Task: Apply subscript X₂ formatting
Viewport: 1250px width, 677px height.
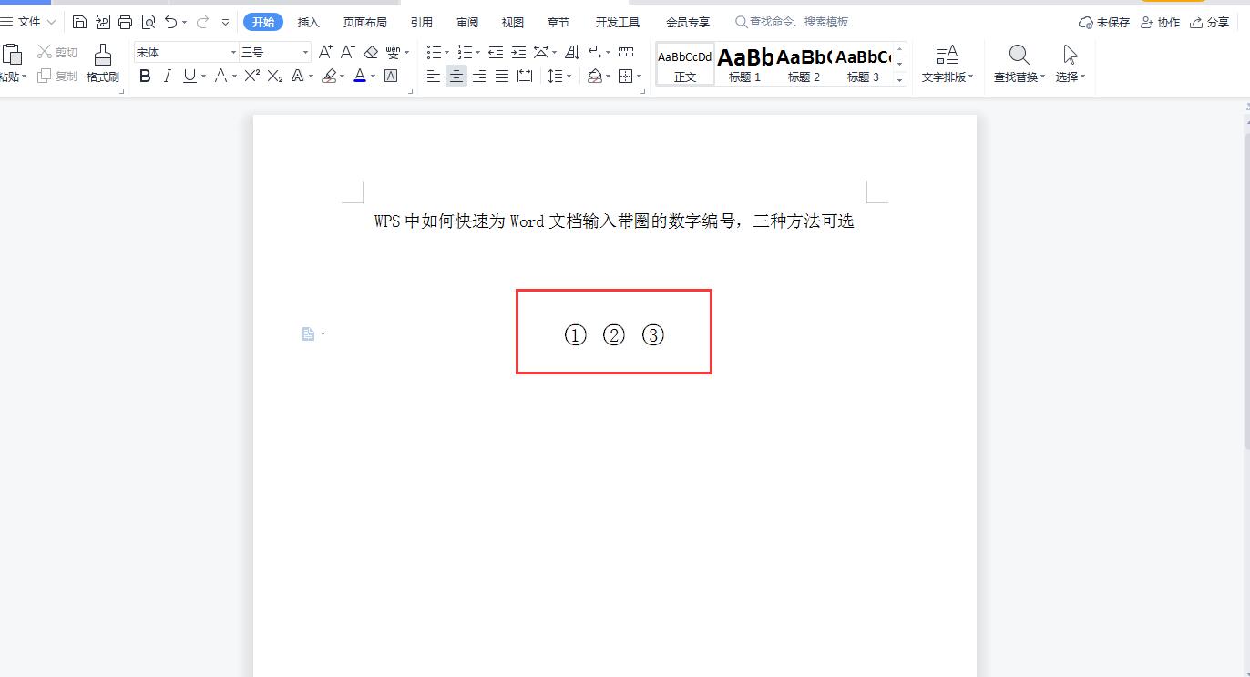Action: [x=274, y=77]
